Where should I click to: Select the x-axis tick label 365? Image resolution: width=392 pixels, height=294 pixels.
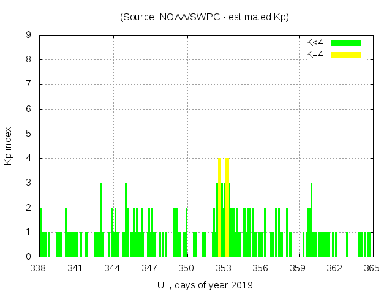(372, 268)
